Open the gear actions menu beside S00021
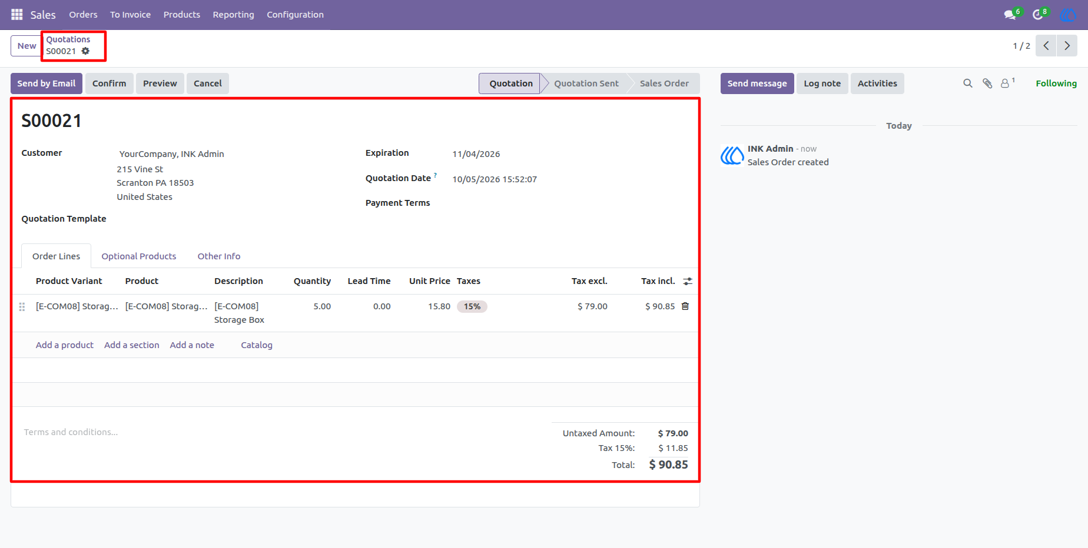1088x548 pixels. tap(85, 51)
